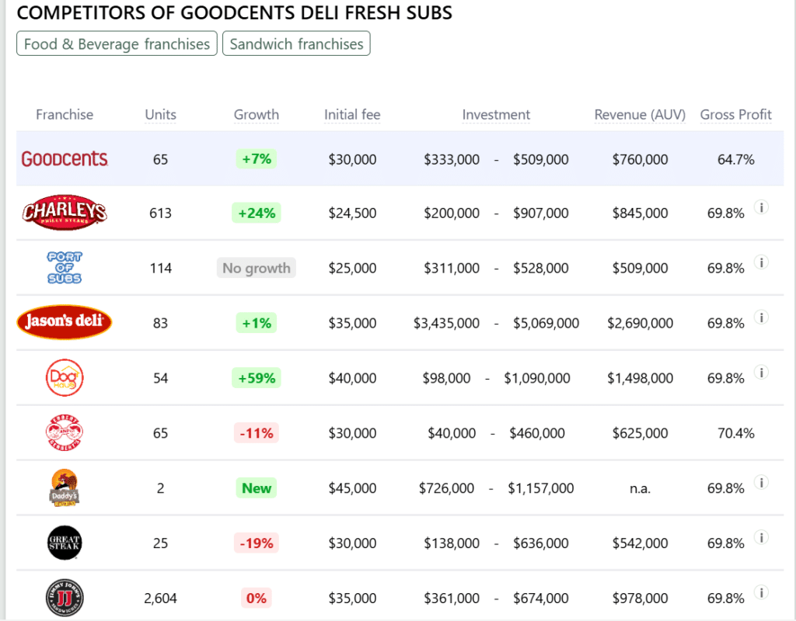Select the $98,000 investment minimum
Viewport: 796px width, 621px height.
446,378
